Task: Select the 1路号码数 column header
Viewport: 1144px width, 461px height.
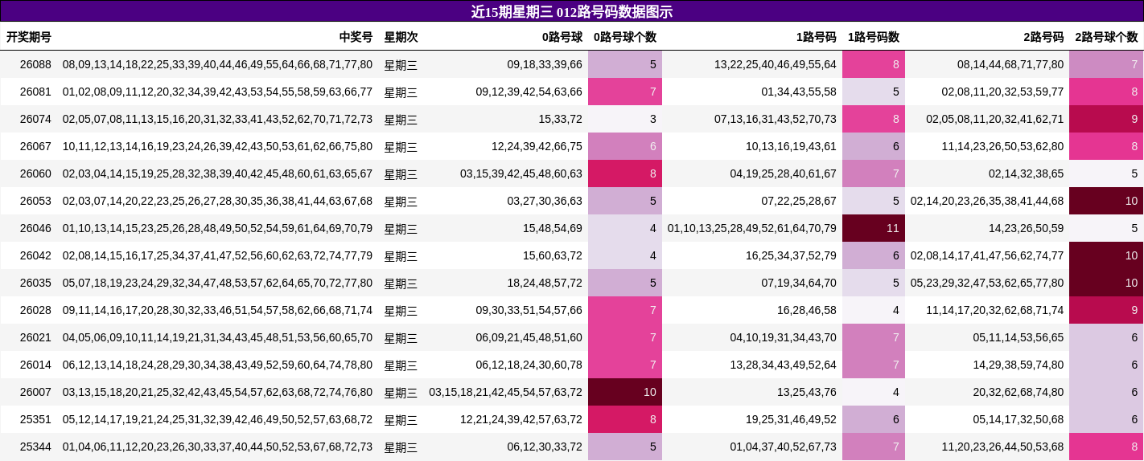Action: click(873, 37)
